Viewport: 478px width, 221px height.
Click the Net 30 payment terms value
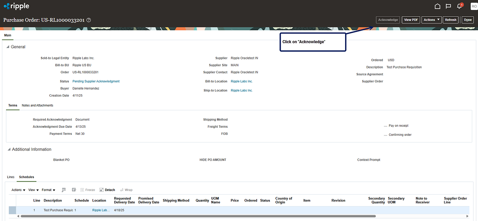(x=80, y=134)
